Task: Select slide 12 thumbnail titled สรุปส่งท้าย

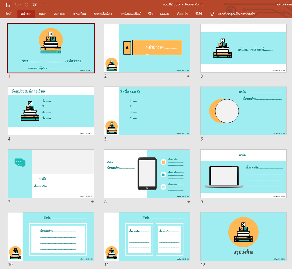Action: pyautogui.click(x=243, y=236)
